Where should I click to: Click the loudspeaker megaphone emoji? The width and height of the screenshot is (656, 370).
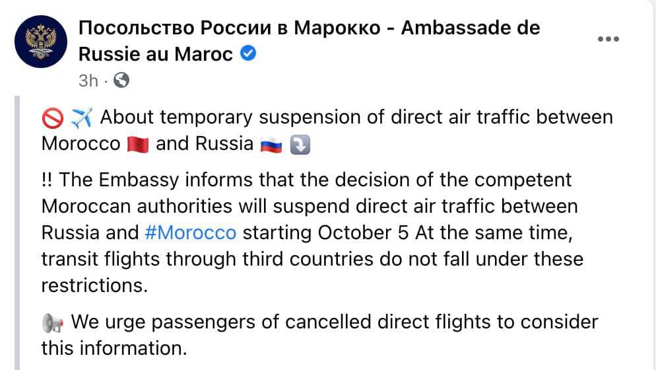[53, 323]
